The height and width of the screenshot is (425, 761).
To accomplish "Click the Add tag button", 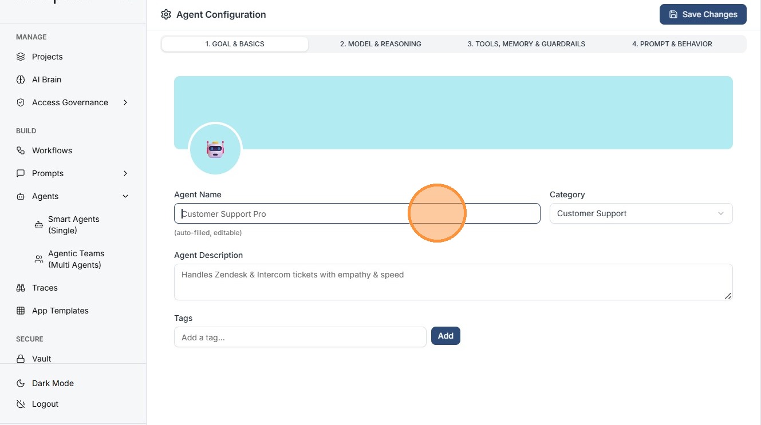I will [445, 336].
